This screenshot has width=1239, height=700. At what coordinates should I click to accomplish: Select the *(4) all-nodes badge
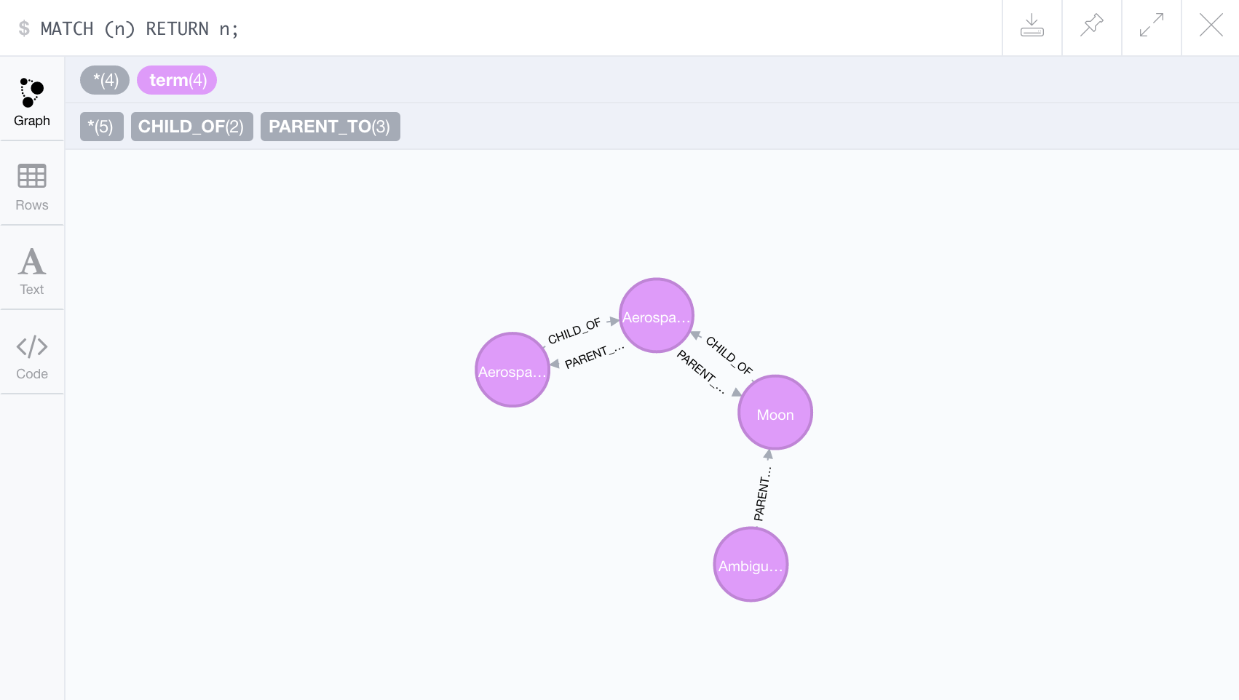[105, 80]
